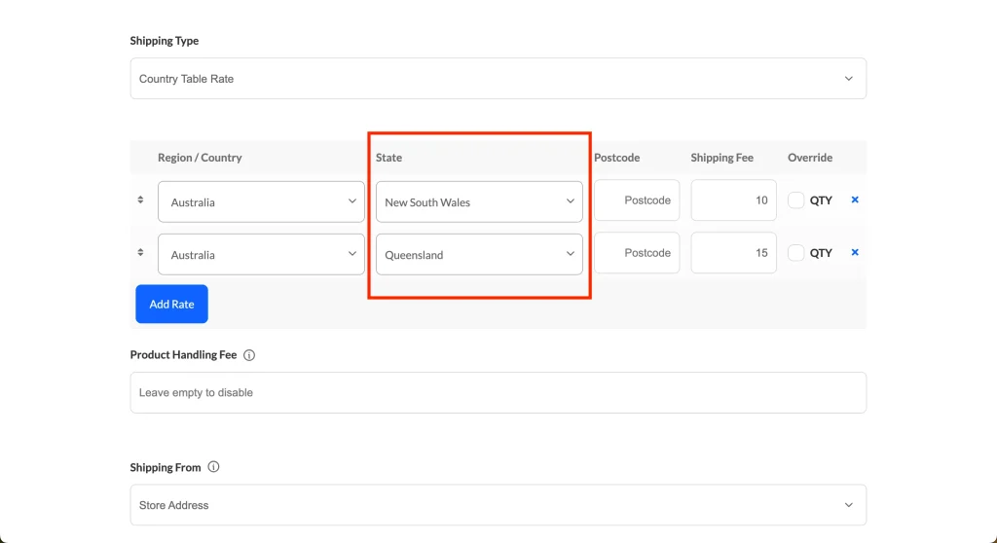Click Postcode field in Queensland row

[637, 253]
